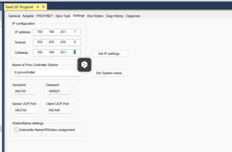
Task: Switch to the Adapter tab
Action: click(x=28, y=16)
